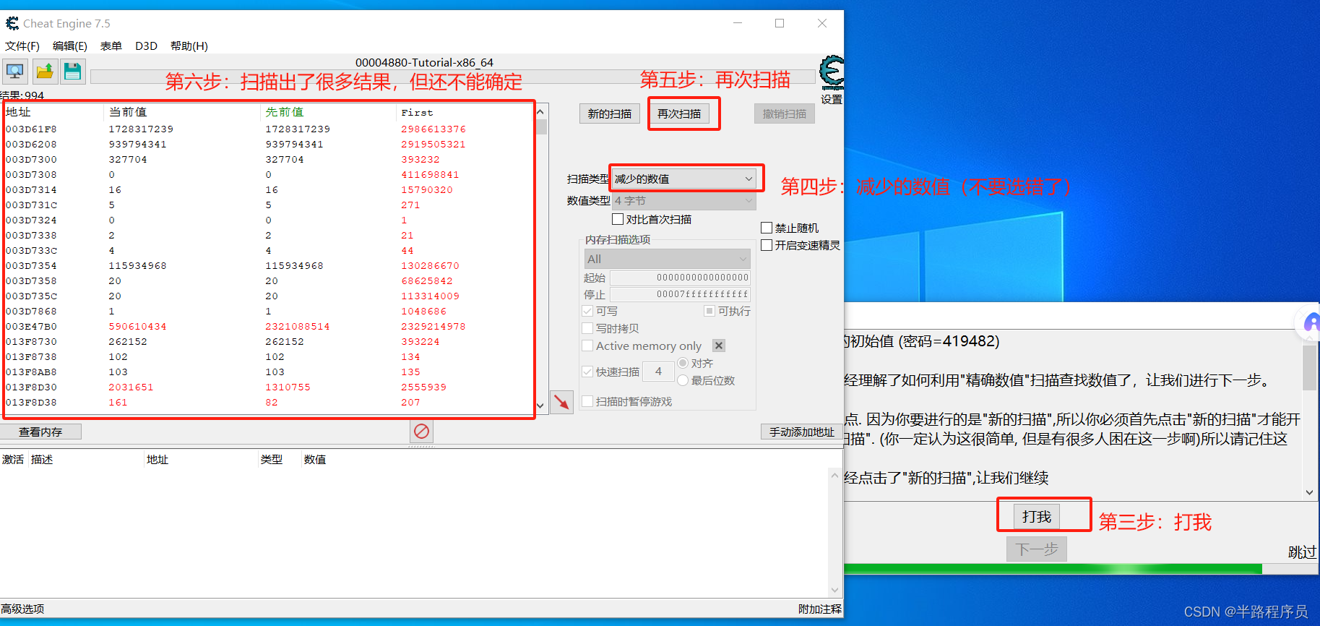Click 起始 address input field
The image size is (1320, 626).
(x=680, y=278)
